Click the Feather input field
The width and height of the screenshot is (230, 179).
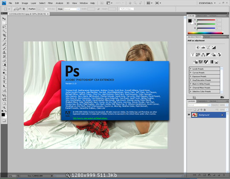pyautogui.click(x=40, y=9)
